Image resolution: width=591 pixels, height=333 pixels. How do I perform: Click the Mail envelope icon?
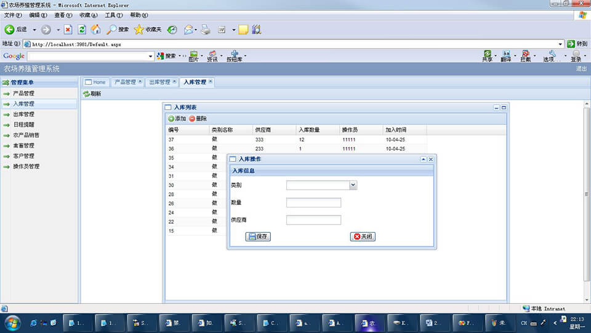tap(188, 30)
